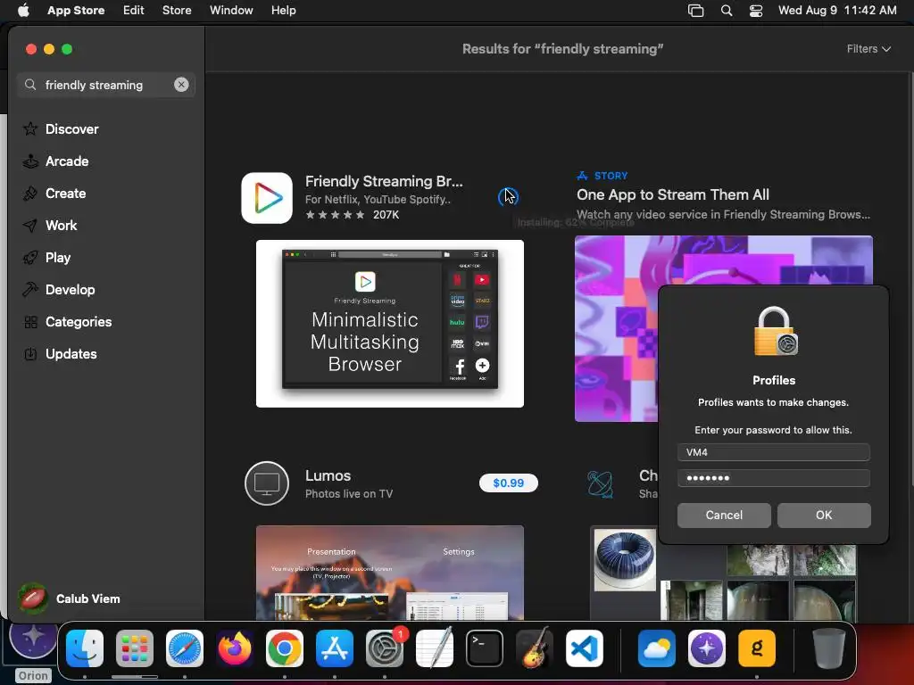Open the Lumos app icon
Image resolution: width=914 pixels, height=685 pixels.
pyautogui.click(x=267, y=483)
